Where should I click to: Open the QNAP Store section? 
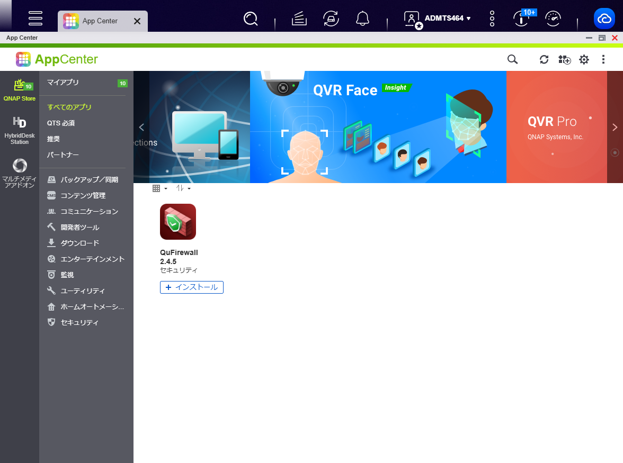click(20, 90)
